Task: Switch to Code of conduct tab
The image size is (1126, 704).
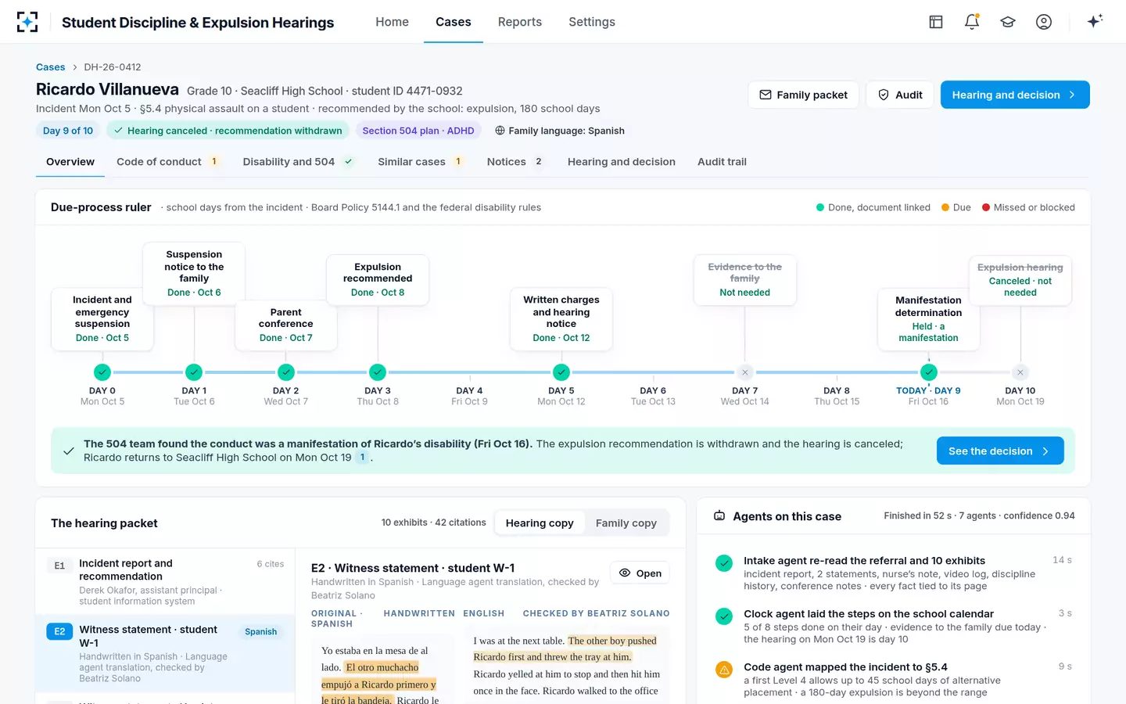Action: click(168, 162)
